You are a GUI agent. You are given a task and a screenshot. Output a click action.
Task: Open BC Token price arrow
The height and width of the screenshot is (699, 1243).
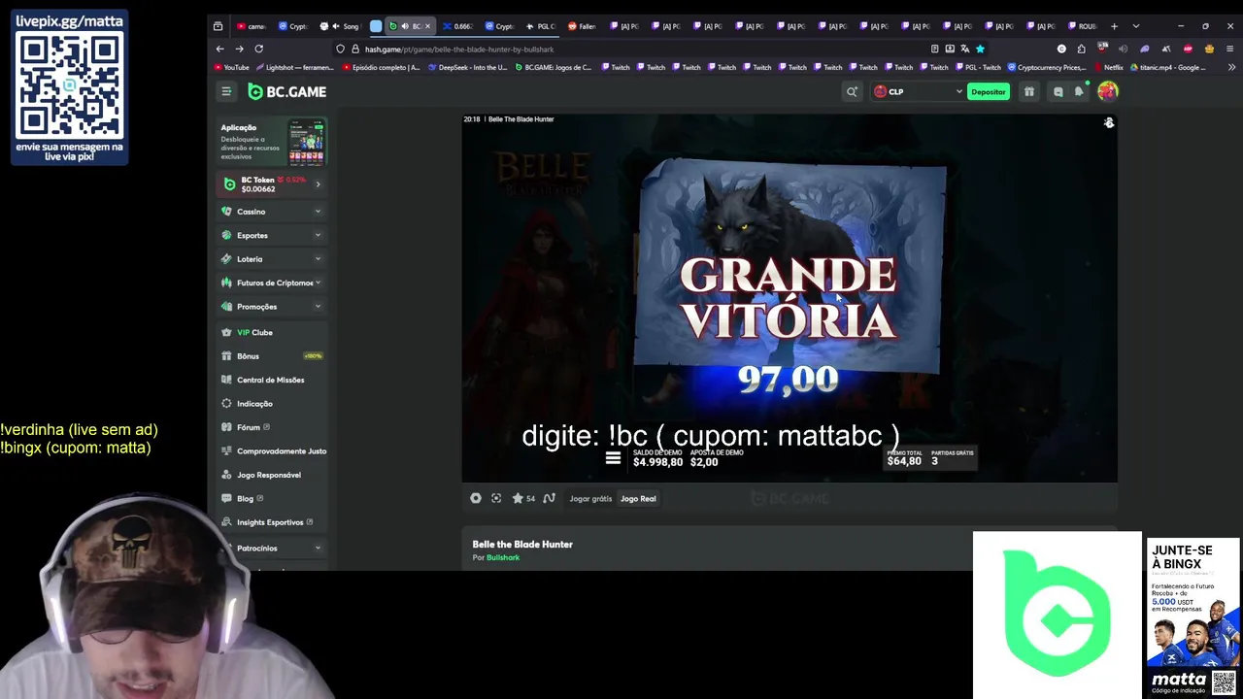[318, 183]
